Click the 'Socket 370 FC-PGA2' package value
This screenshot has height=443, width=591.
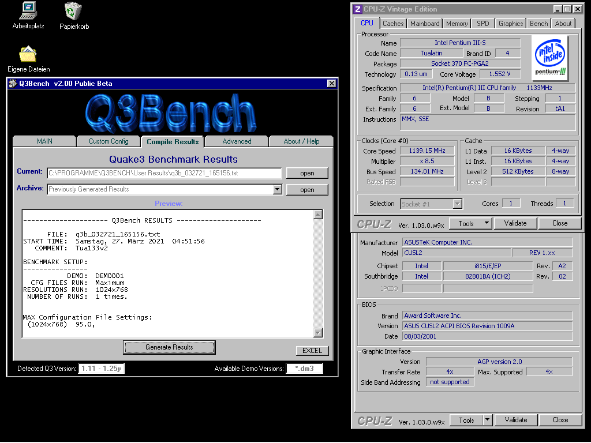coord(460,63)
